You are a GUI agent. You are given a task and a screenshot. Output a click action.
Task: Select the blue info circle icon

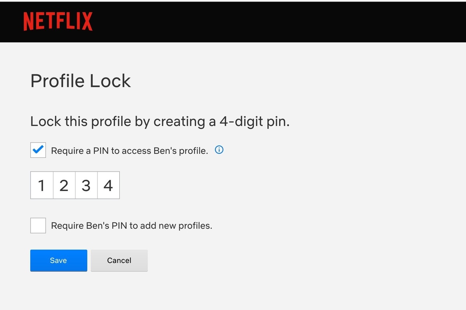219,150
